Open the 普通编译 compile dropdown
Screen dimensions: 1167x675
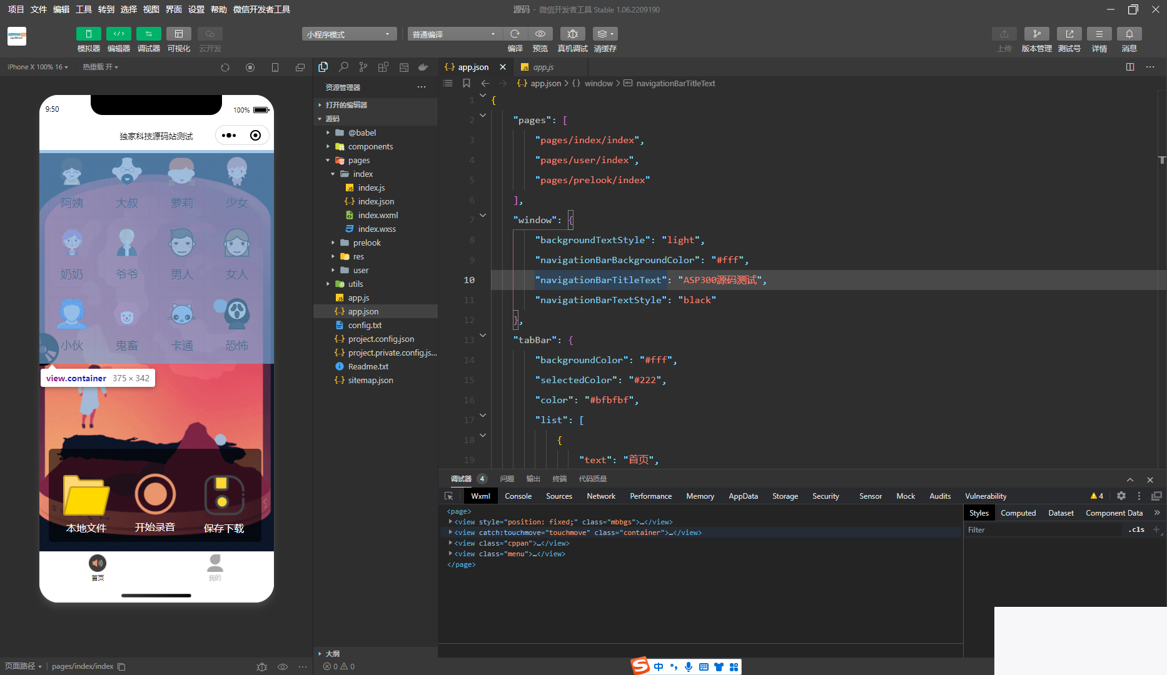454,34
